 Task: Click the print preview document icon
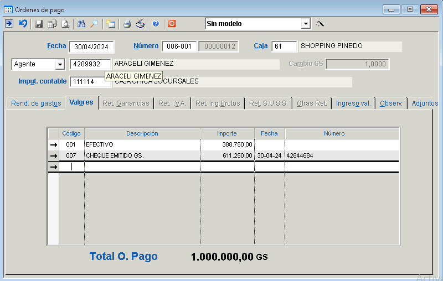(65, 24)
